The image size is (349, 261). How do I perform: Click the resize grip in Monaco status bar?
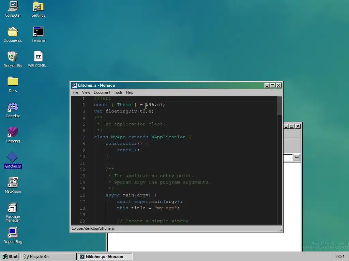pos(280,229)
